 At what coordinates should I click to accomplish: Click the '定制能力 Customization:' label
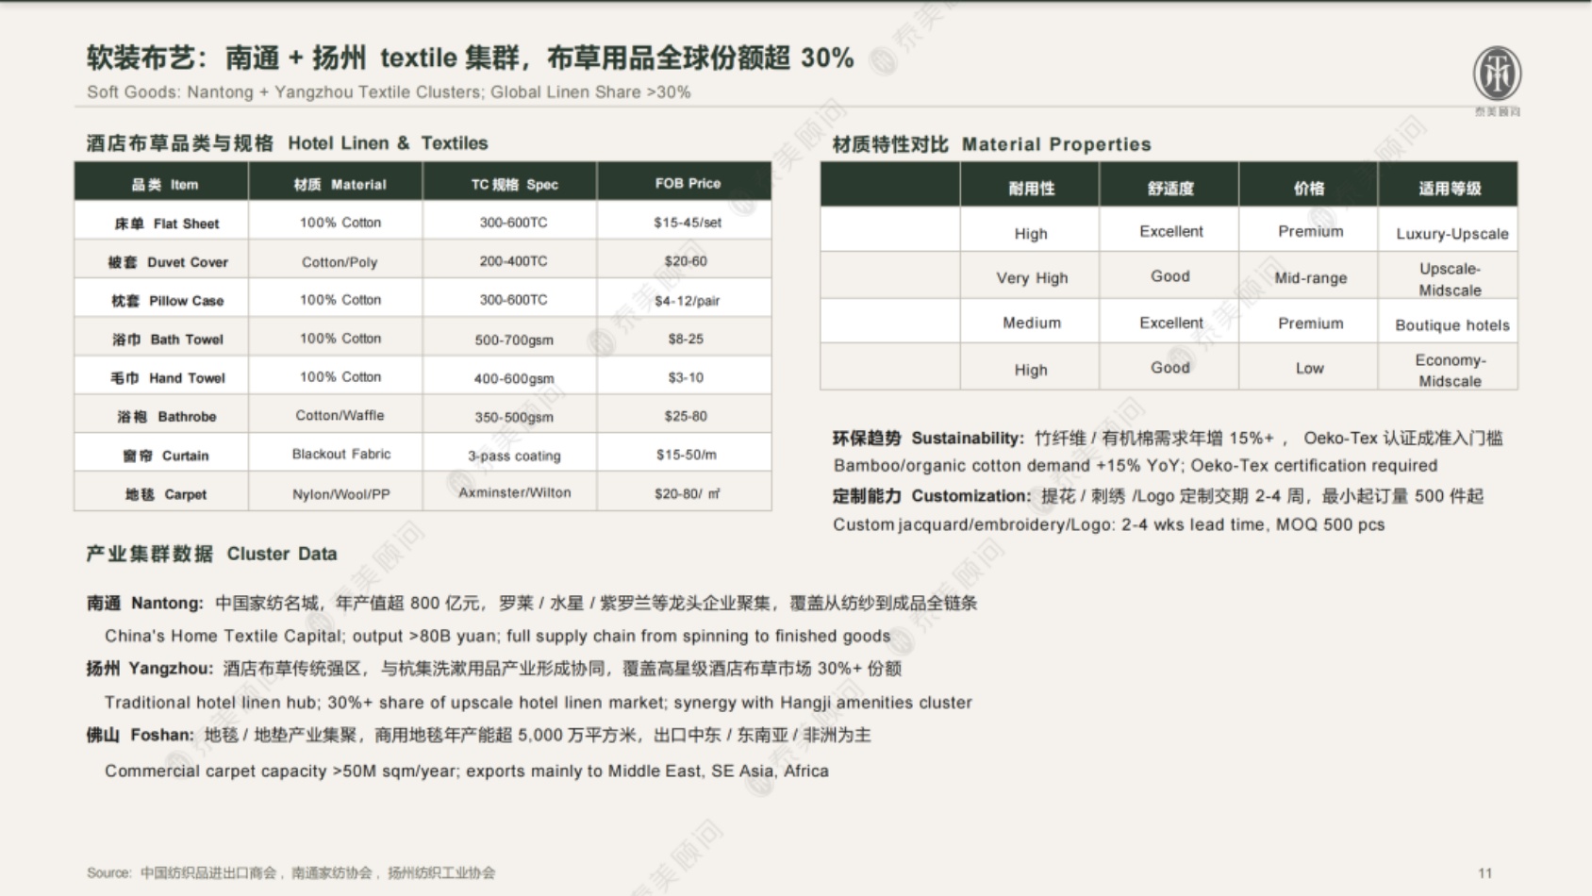click(932, 496)
